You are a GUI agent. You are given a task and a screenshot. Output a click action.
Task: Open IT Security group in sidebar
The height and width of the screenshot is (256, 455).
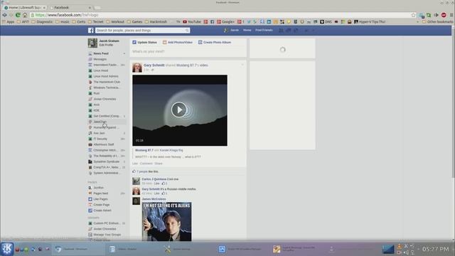100,139
